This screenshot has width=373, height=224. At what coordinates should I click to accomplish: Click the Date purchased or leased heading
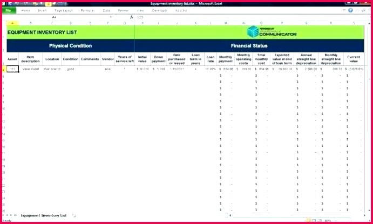click(x=177, y=59)
